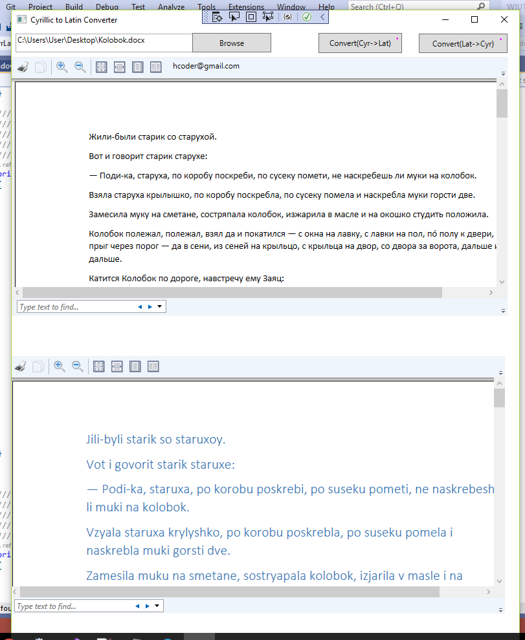Zoom in on the lower Latin document

point(60,367)
